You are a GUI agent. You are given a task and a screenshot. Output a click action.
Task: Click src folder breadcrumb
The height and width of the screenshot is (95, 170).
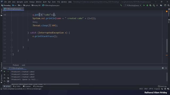(14, 5)
